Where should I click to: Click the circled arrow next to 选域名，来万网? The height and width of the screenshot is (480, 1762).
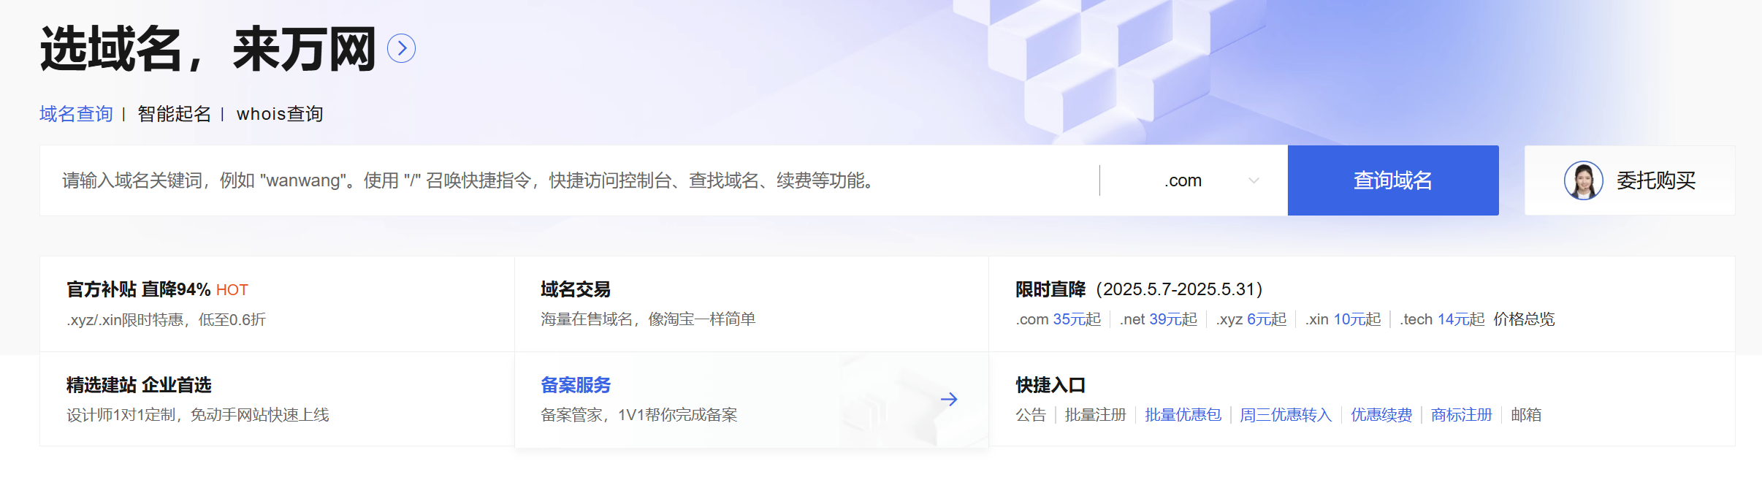pos(401,48)
